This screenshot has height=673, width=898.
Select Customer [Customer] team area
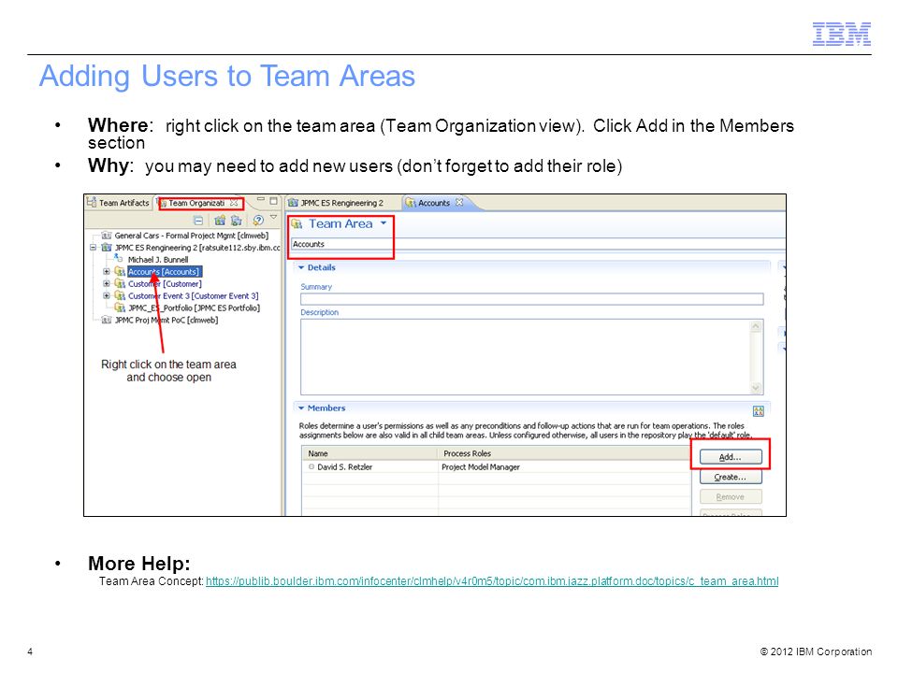[x=165, y=284]
